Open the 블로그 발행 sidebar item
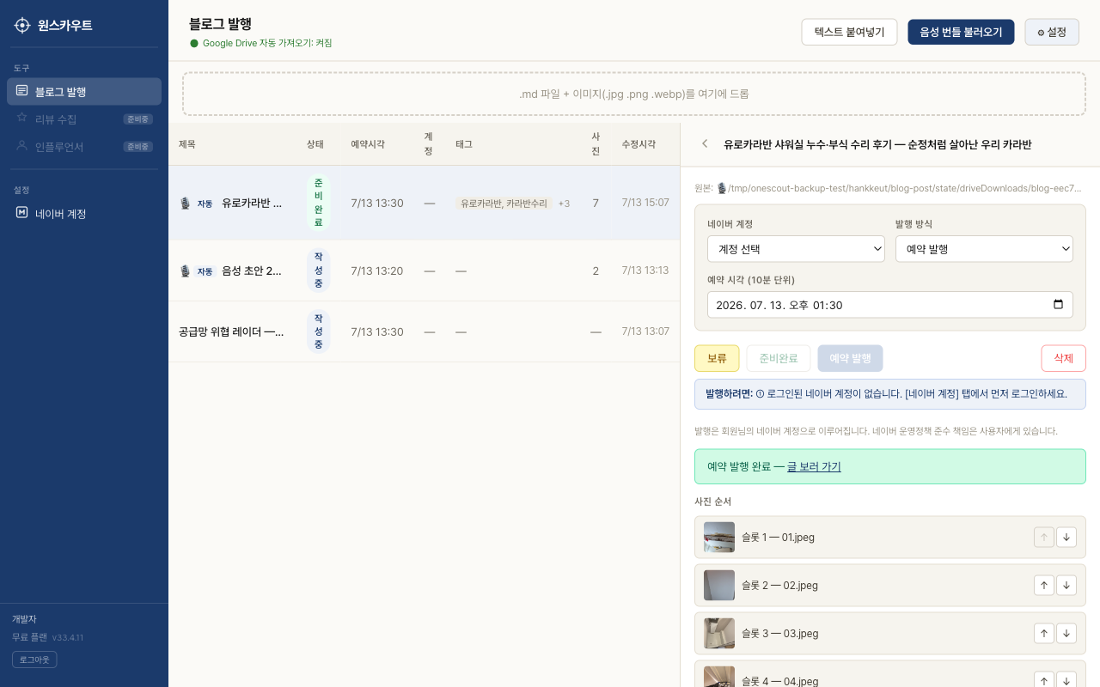 [x=84, y=91]
